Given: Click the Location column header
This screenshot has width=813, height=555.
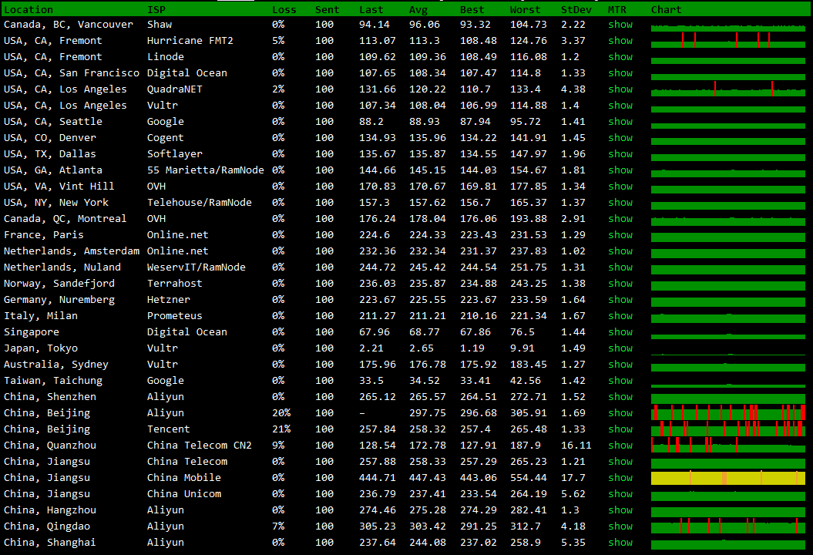Looking at the screenshot, I should click(28, 10).
